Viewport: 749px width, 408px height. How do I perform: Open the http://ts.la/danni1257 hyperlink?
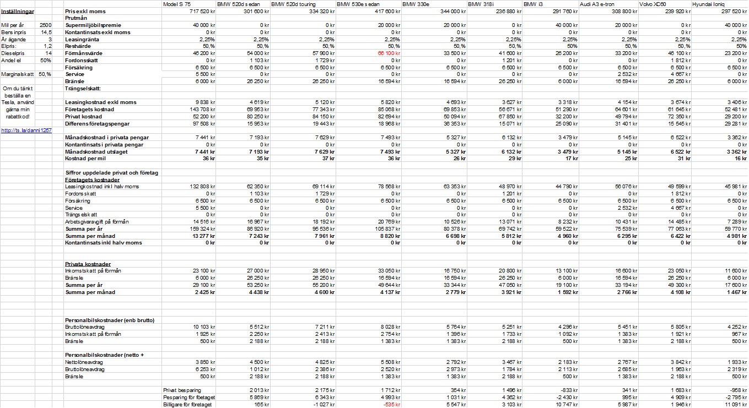[26, 130]
